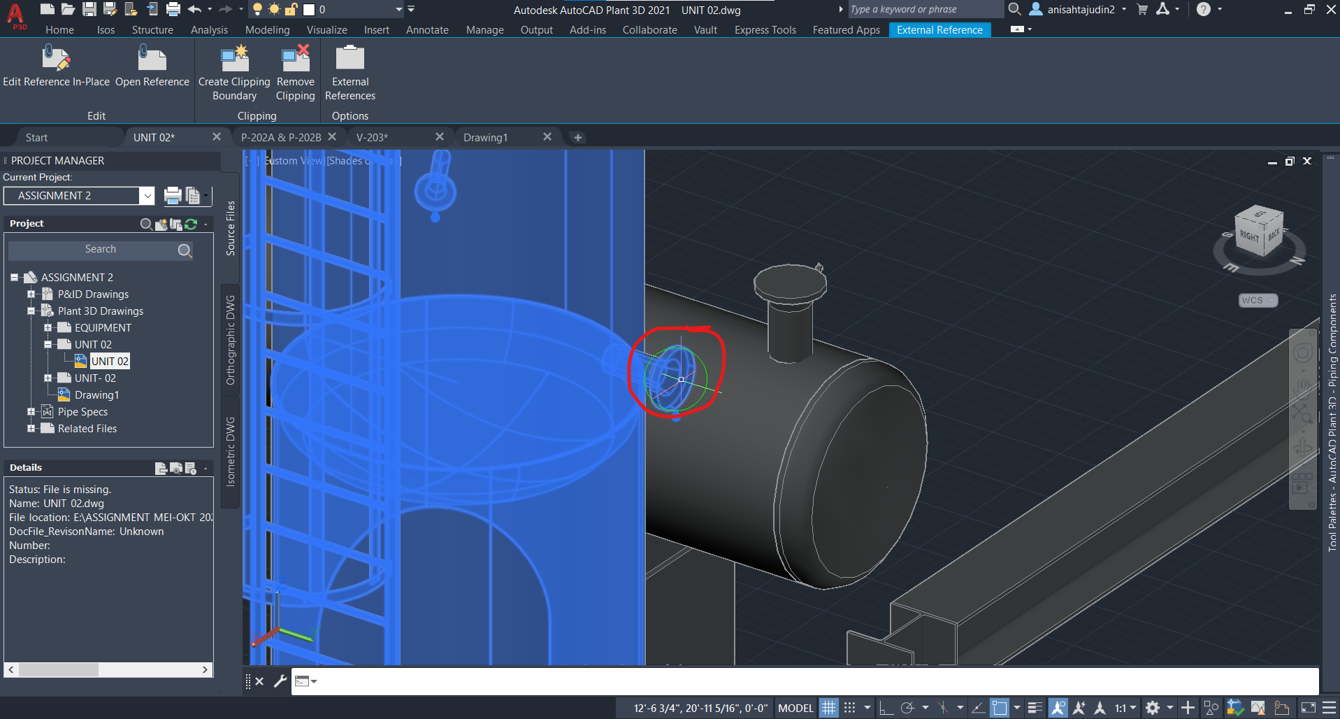Switch to the P-202A & P-202B tab
The image size is (1340, 719).
(281, 137)
